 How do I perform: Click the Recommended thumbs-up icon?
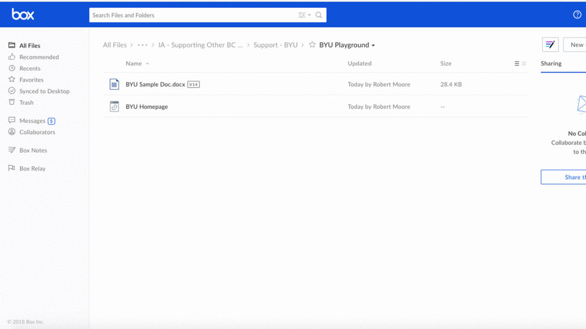tap(12, 57)
